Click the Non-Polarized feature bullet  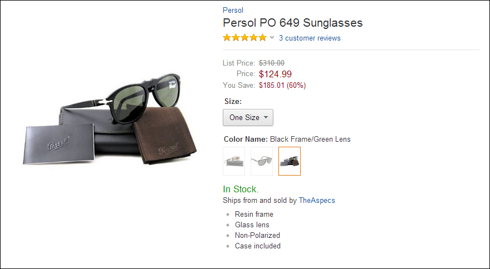(257, 235)
